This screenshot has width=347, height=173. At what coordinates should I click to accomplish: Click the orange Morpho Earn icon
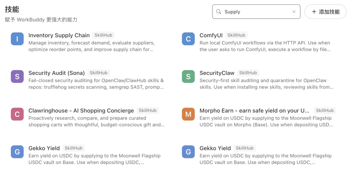[188, 114]
